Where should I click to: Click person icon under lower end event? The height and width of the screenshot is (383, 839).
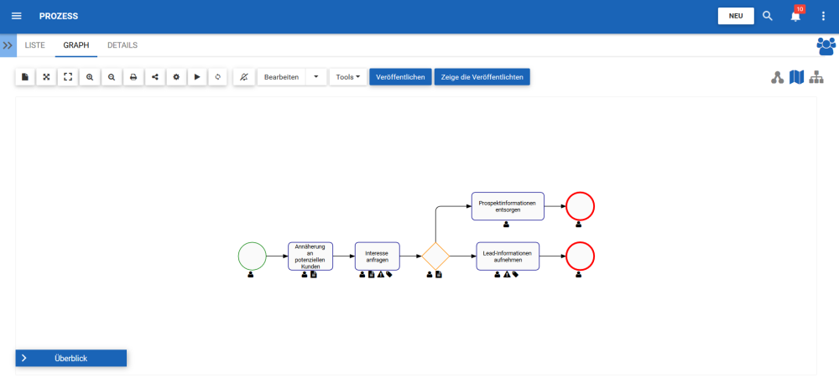[x=578, y=275]
